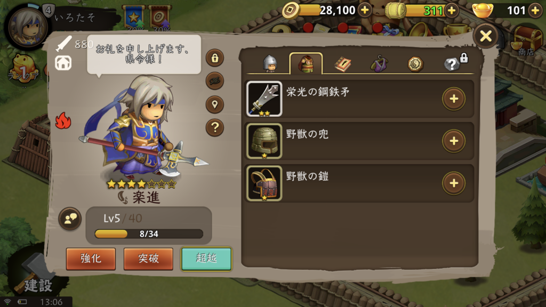This screenshot has height=307, width=546.
Task: Expand options for 野獣の鎧
Action: coord(454,183)
